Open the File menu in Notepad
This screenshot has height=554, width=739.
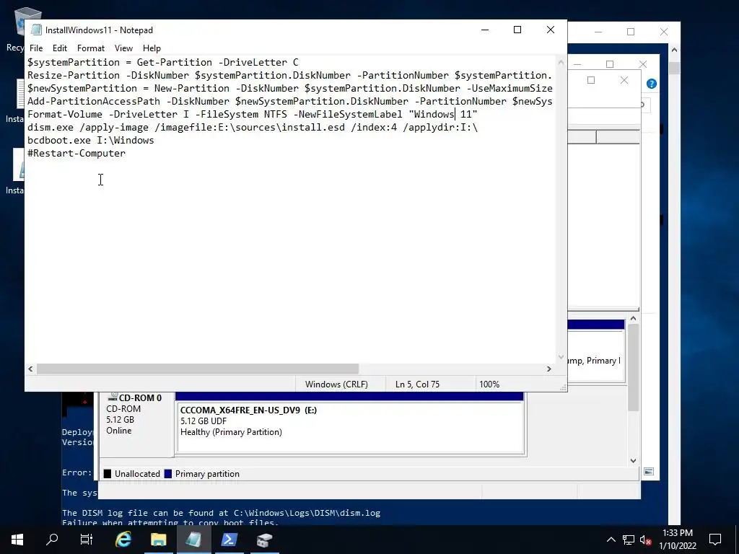36,48
